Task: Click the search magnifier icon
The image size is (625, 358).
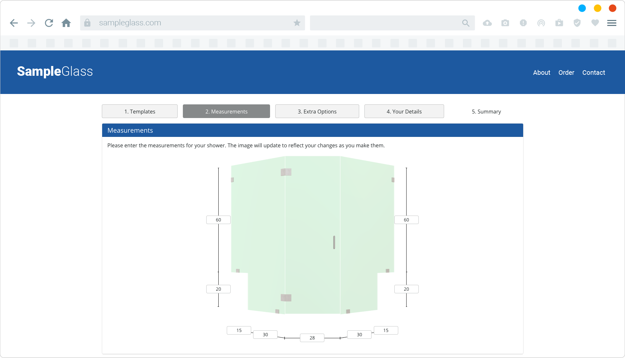Action: tap(466, 23)
